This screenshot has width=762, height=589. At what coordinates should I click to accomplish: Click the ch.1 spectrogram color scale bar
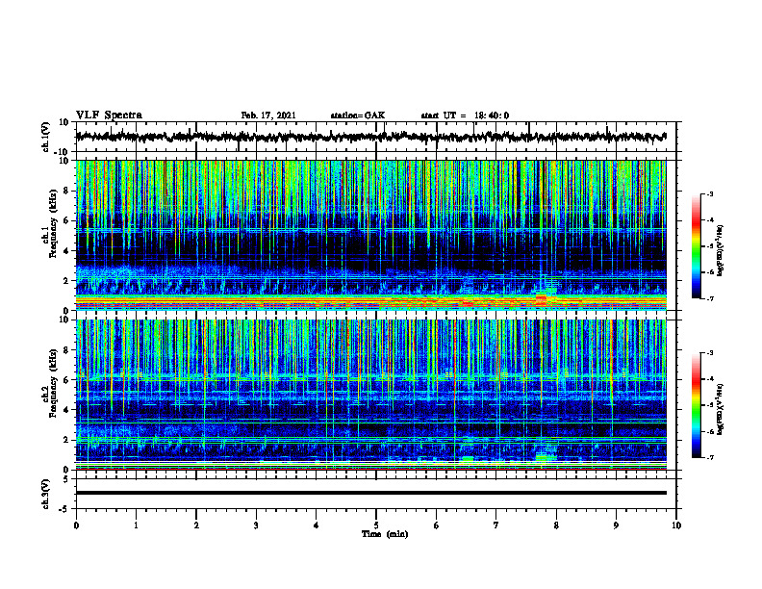(696, 246)
